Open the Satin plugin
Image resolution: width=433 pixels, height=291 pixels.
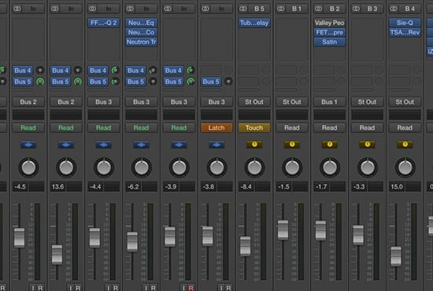tap(330, 42)
